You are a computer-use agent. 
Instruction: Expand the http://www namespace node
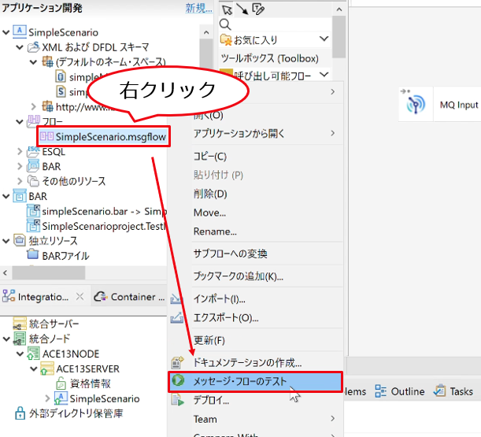(x=33, y=107)
